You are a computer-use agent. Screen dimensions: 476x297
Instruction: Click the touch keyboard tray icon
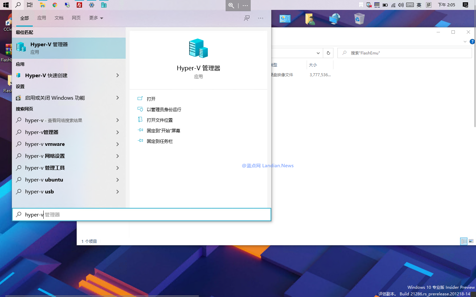coord(410,5)
